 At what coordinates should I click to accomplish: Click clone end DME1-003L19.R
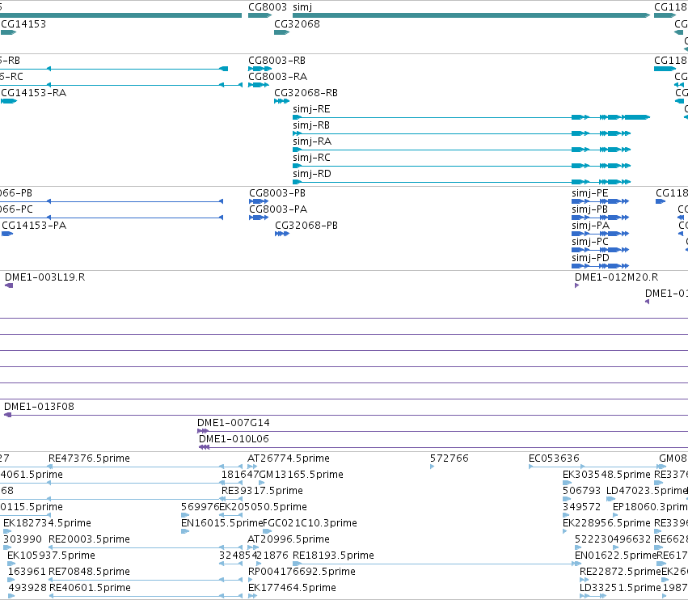tap(44, 278)
